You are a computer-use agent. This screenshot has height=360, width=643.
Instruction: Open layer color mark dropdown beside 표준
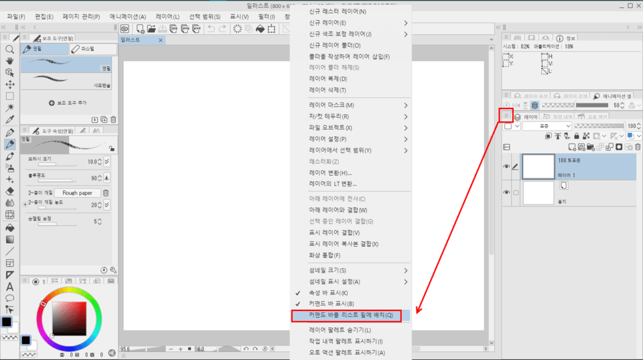[512, 126]
